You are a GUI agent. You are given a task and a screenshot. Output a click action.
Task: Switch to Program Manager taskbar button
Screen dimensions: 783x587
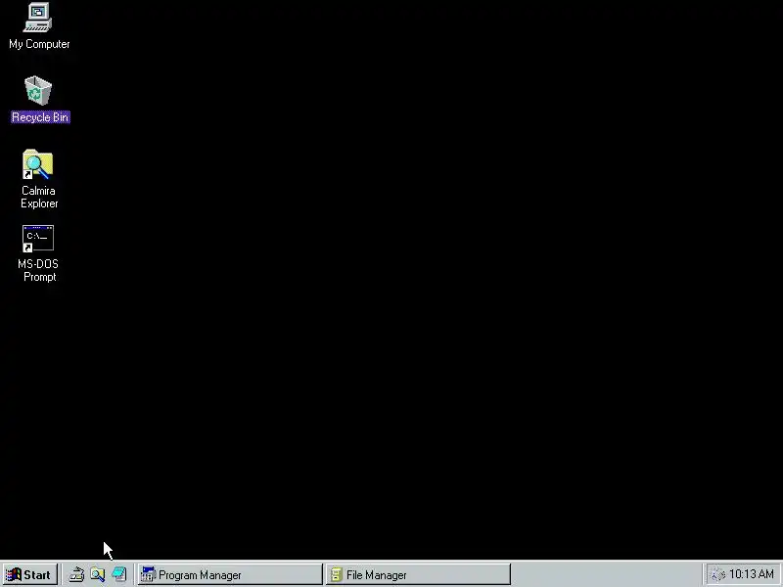[230, 575]
